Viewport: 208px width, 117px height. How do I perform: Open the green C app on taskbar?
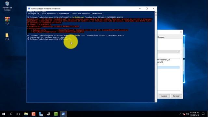coord(56,114)
